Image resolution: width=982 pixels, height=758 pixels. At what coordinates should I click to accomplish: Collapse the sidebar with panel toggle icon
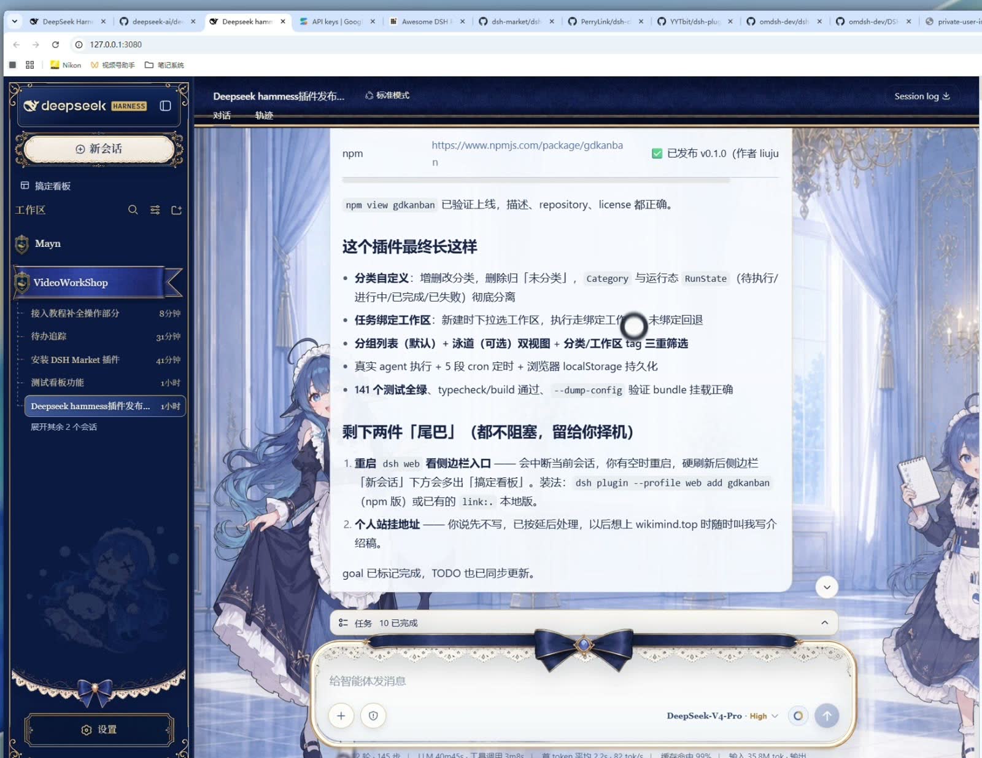coord(165,106)
